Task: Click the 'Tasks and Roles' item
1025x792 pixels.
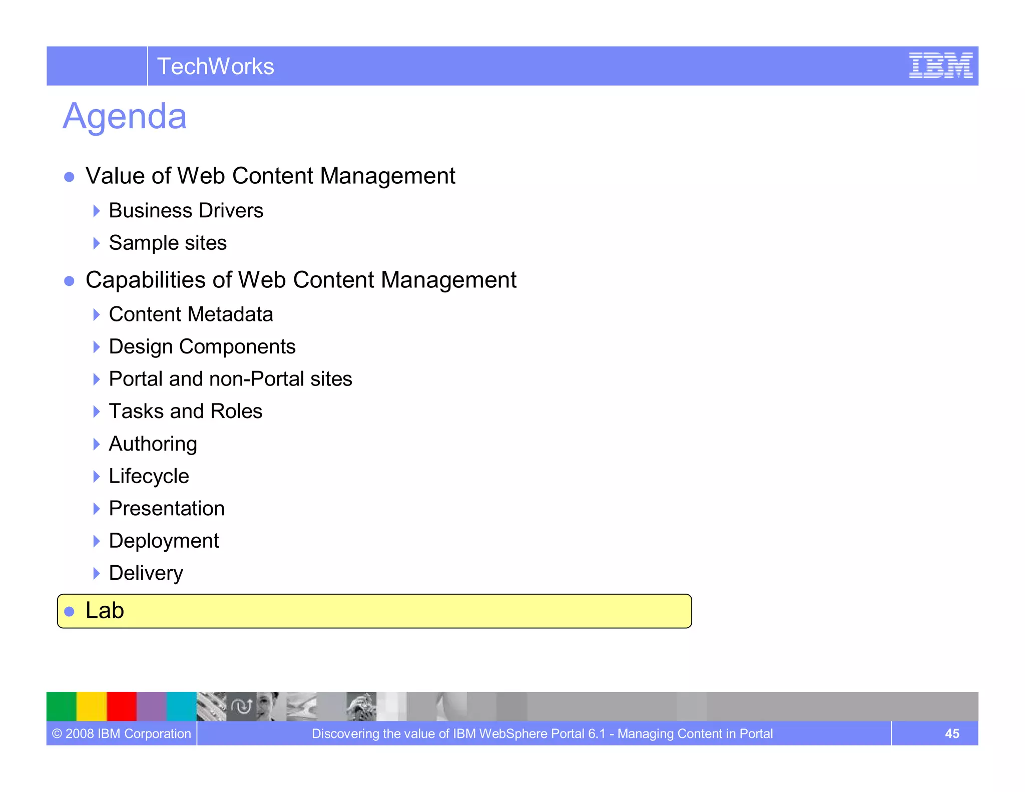Action: tap(186, 412)
